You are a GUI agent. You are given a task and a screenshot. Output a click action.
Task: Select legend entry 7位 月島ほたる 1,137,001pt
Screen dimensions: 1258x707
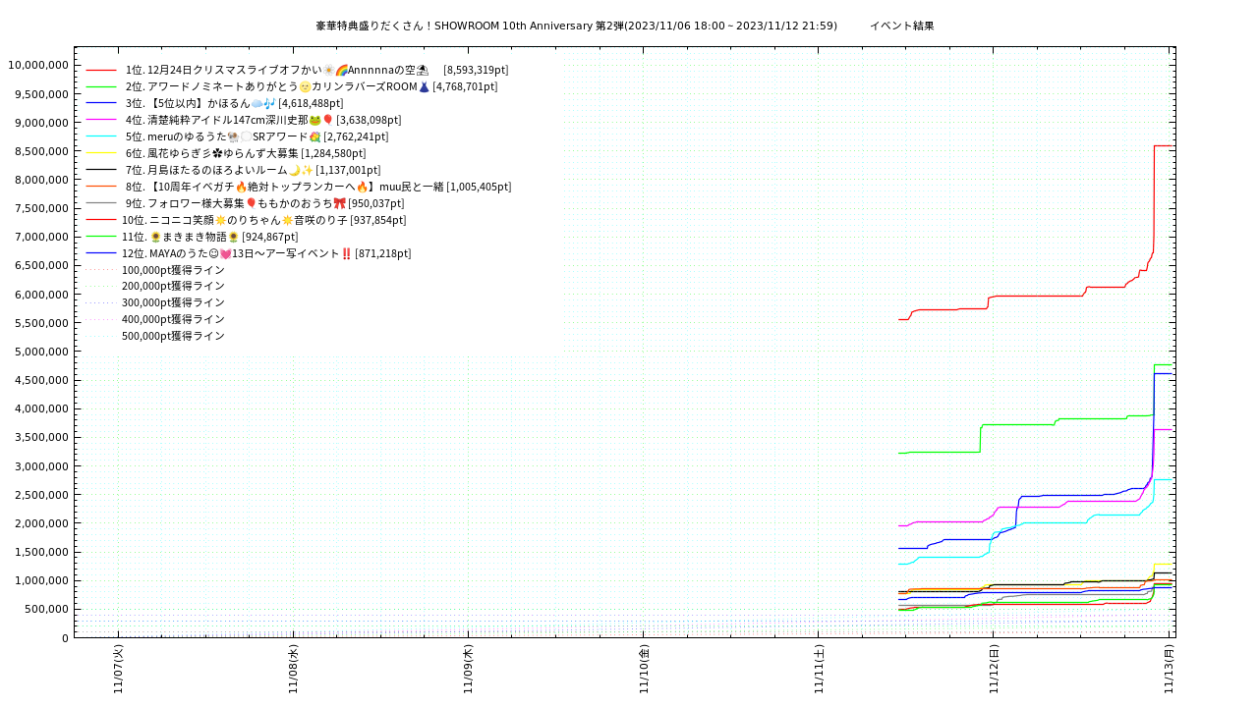253,171
